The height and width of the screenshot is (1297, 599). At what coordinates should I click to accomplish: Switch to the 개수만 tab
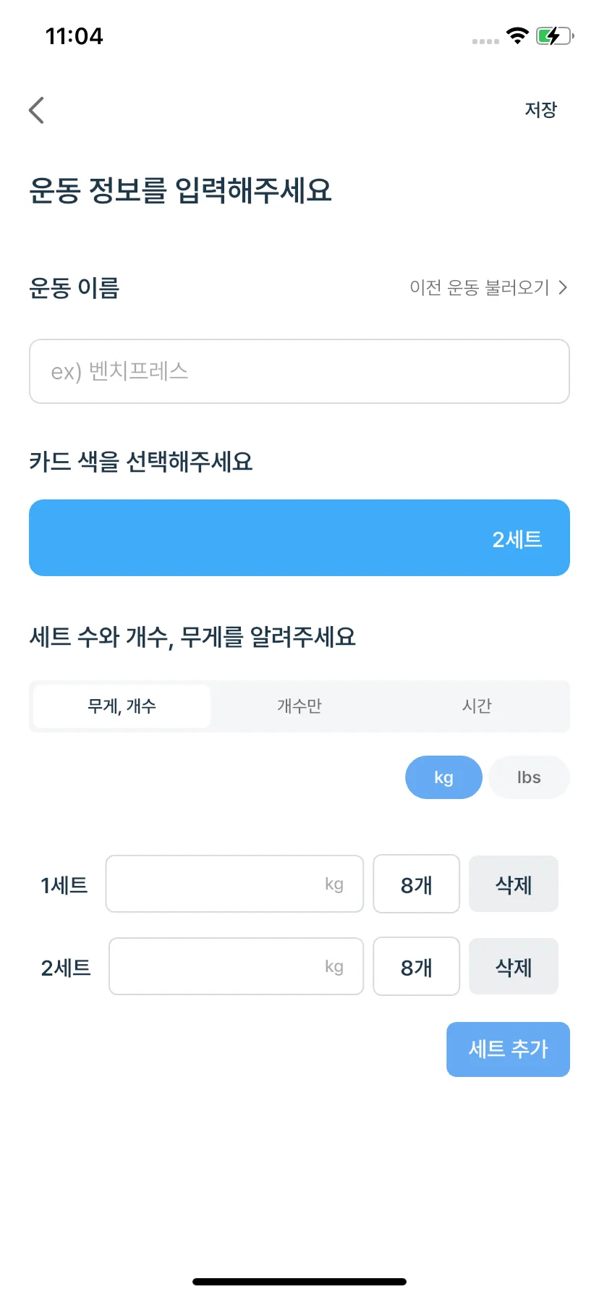[x=299, y=706]
